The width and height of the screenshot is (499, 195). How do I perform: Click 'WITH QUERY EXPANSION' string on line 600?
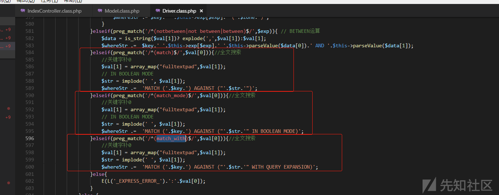coord(281,167)
